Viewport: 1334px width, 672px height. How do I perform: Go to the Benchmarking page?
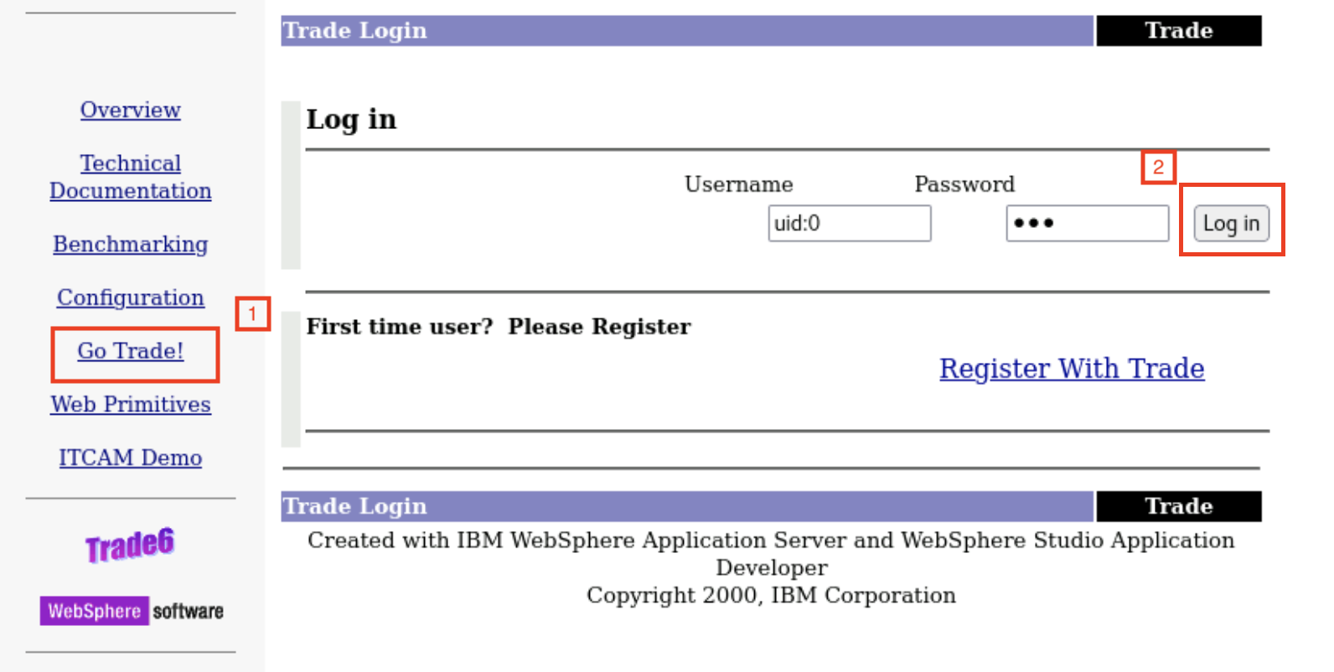[130, 244]
